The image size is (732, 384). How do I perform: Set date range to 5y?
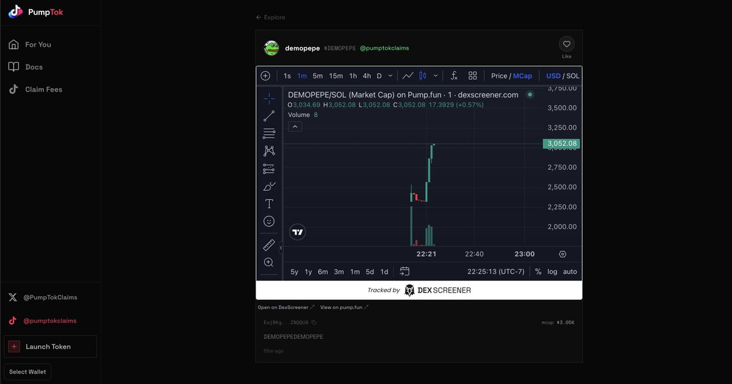[295, 272]
